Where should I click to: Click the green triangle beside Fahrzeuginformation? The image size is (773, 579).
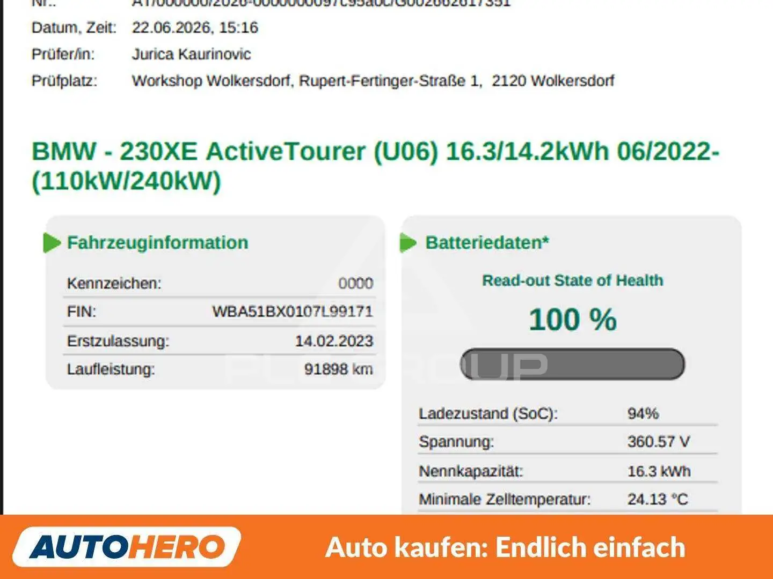pos(52,243)
